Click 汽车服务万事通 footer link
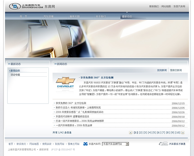The image size is (194, 156). [177, 144]
